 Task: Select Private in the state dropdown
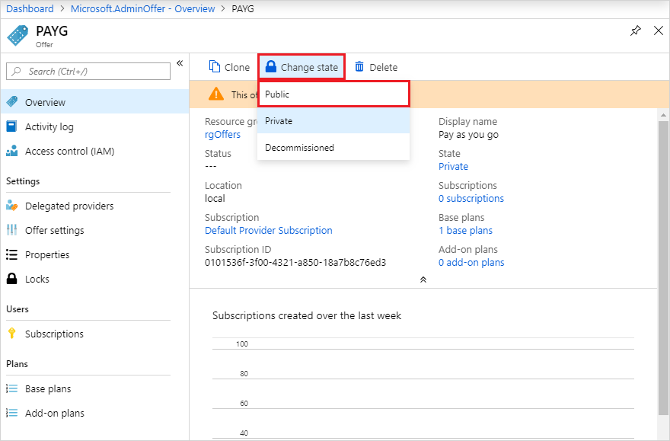[333, 121]
